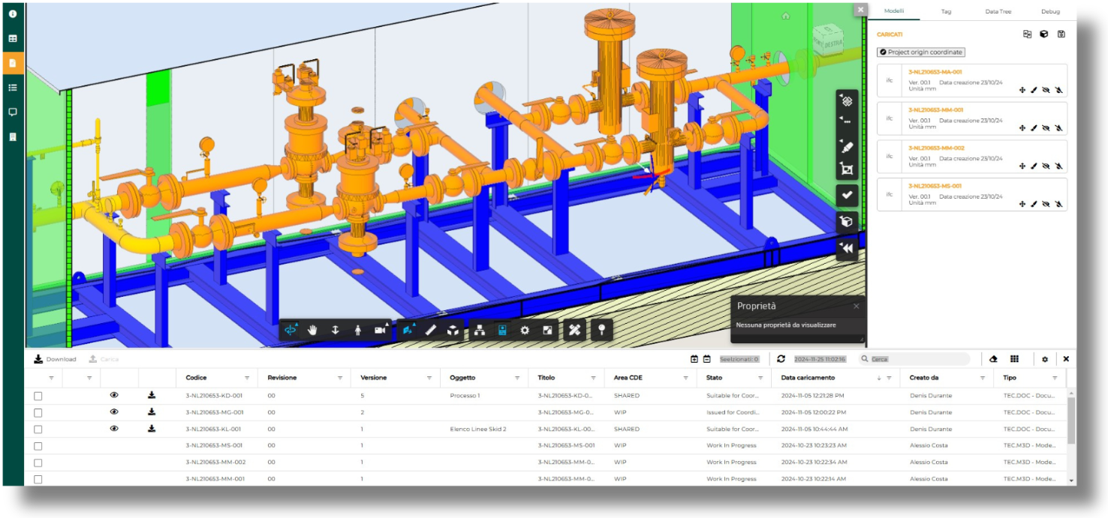Screen dimensions: 1108x518
Task: Switch to the Tag tab
Action: point(946,11)
